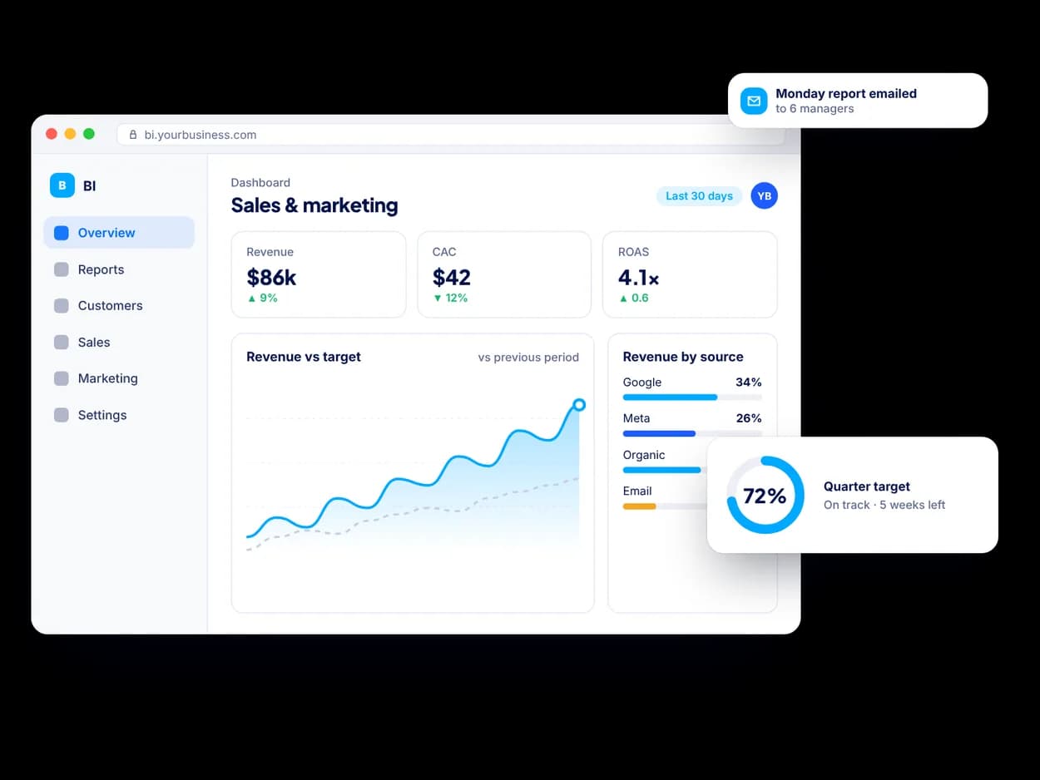
Task: Click the Revenue by source title
Action: [x=683, y=357]
